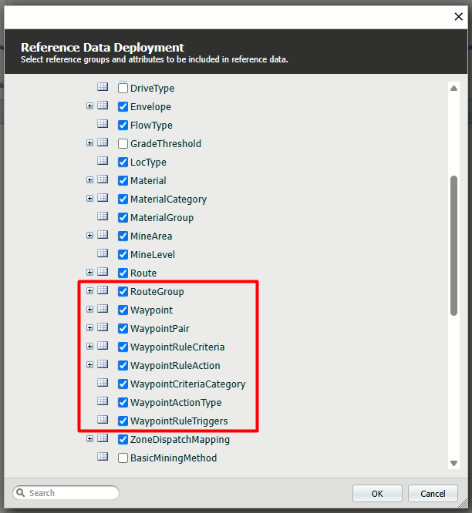This screenshot has height=513, width=472.
Task: Expand the RouteGroup node
Action: [90, 291]
